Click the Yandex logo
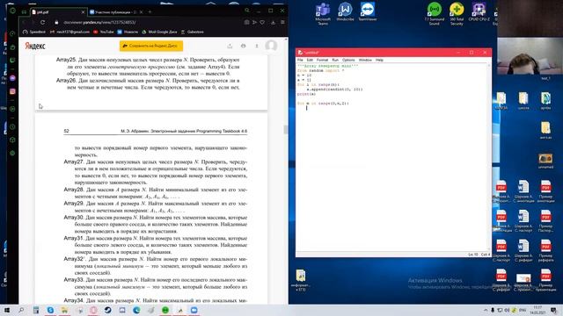Image resolution: width=563 pixels, height=316 pixels. pos(35,46)
